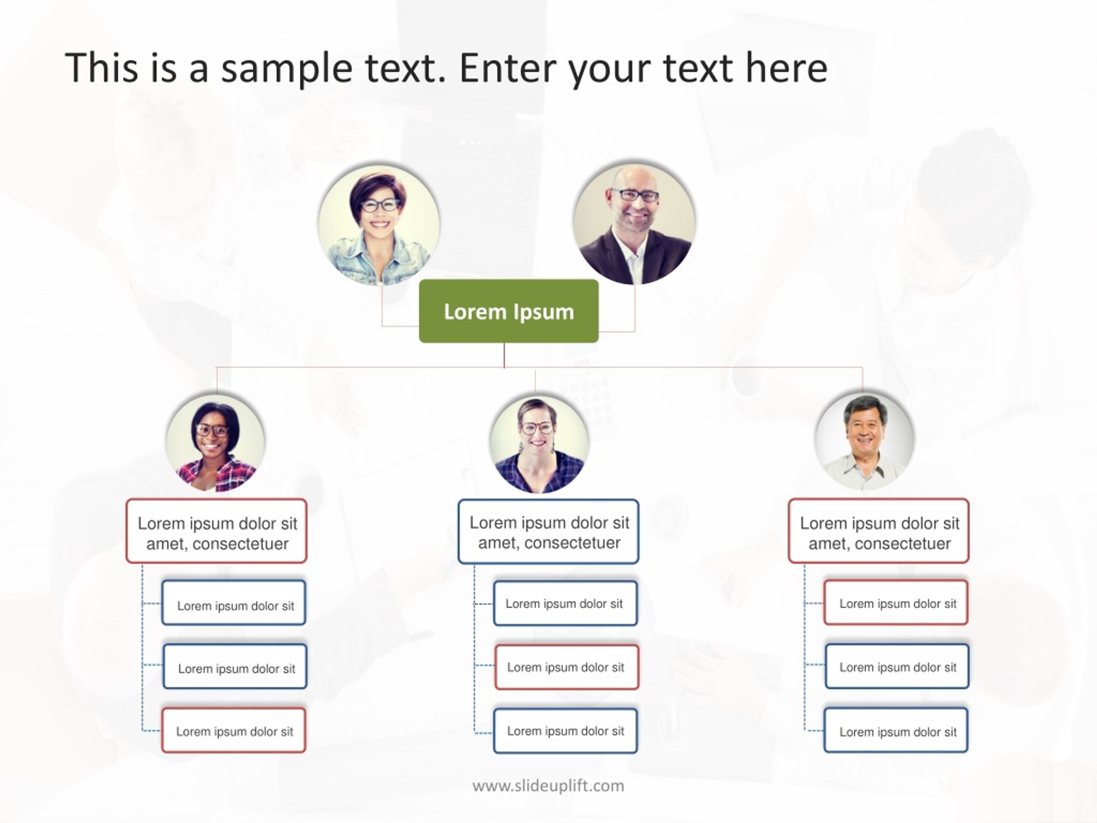1097x823 pixels.
Task: Select photo of woman in red plaid shirt
Action: [216, 442]
